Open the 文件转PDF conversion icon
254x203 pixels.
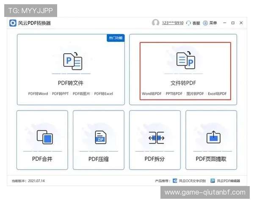pos(186,60)
